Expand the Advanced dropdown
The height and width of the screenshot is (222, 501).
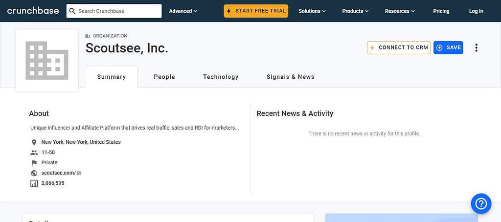(183, 11)
